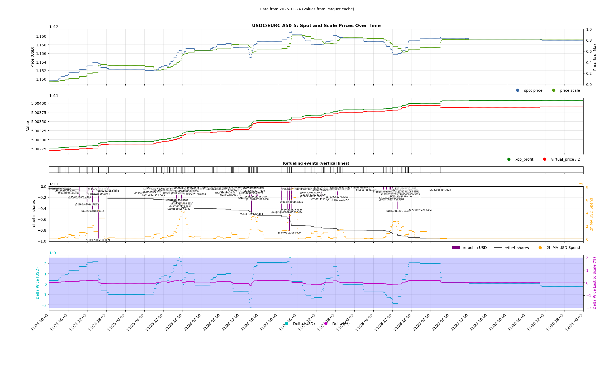Screen dimensions: 614x365
Task: Click the Delta Price Last to Scale label
Action: point(595,283)
